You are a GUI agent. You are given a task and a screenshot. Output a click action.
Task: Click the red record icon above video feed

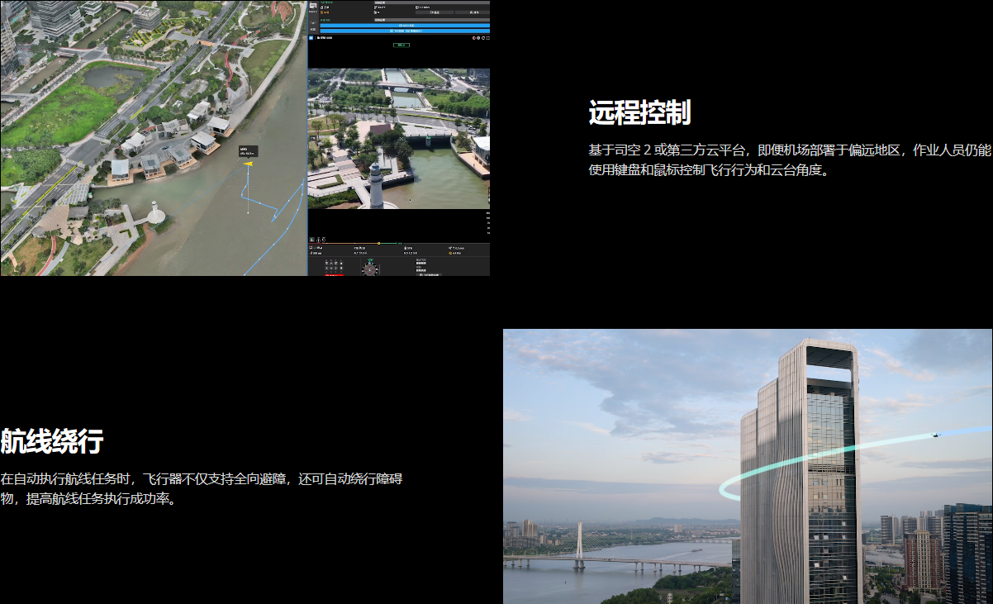pyautogui.click(x=473, y=37)
